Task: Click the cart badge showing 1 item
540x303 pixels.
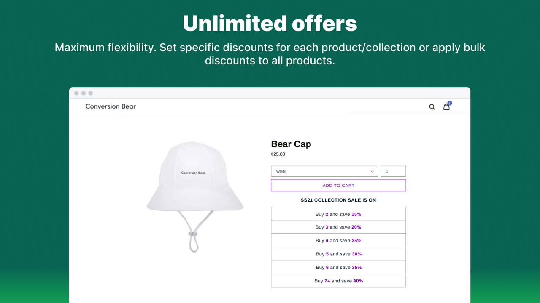Action: [450, 103]
